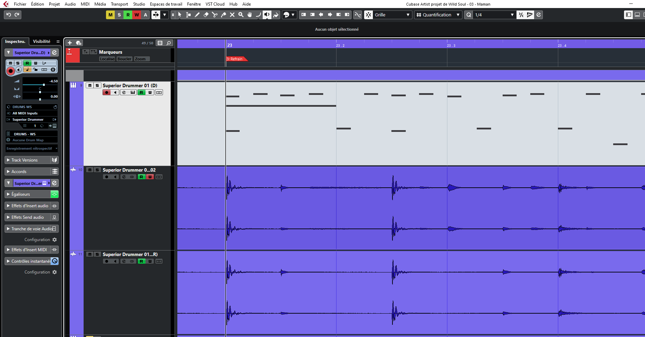This screenshot has width=645, height=337.
Task: Click the Localise button on Marqueurs track
Action: click(107, 59)
